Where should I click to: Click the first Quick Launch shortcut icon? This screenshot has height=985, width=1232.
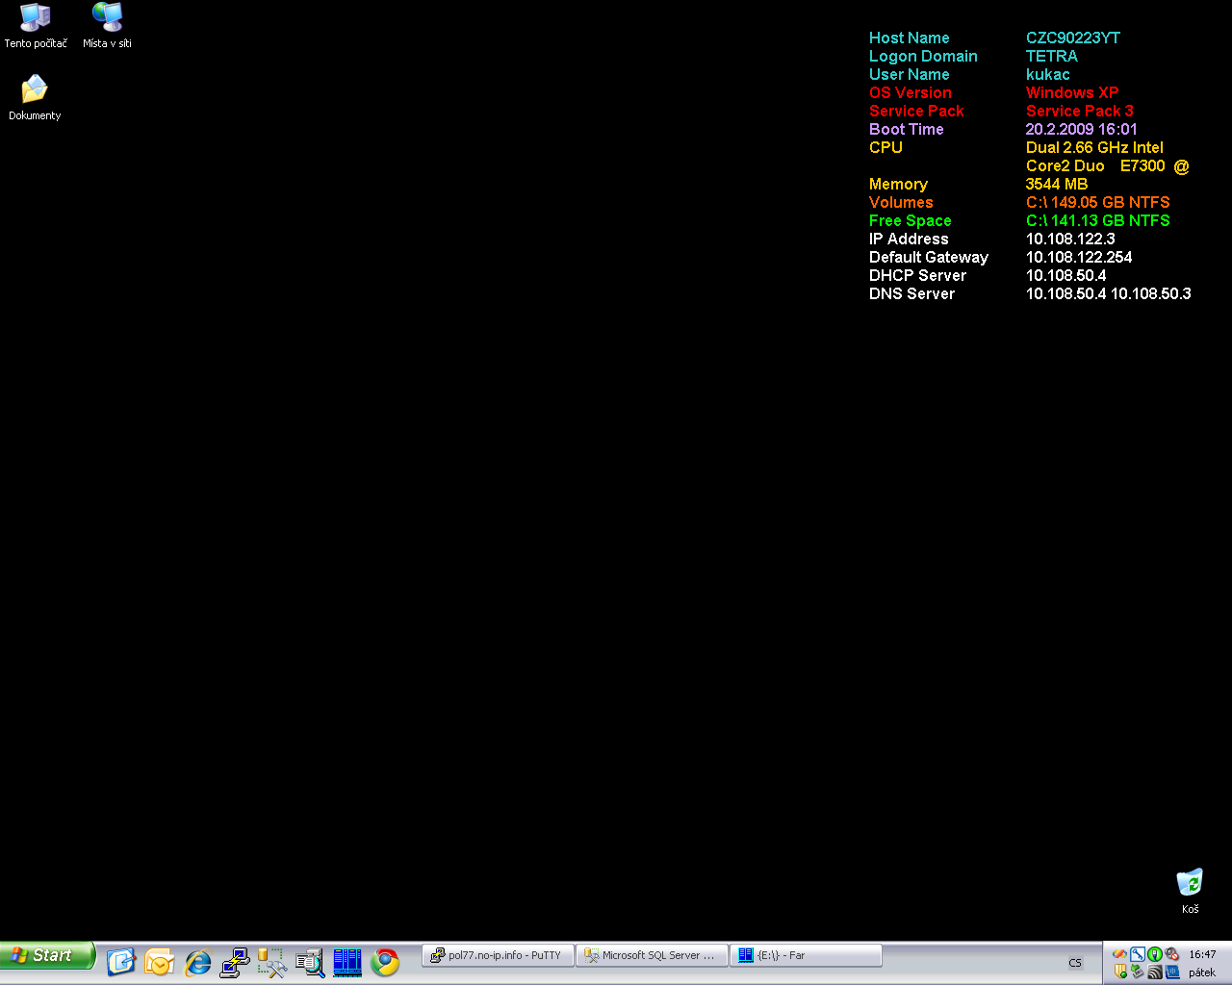click(121, 962)
